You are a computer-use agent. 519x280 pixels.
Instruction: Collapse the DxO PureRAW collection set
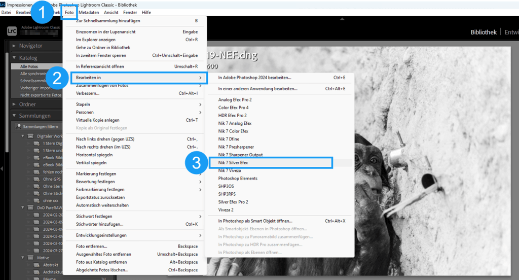pyautogui.click(x=22, y=208)
